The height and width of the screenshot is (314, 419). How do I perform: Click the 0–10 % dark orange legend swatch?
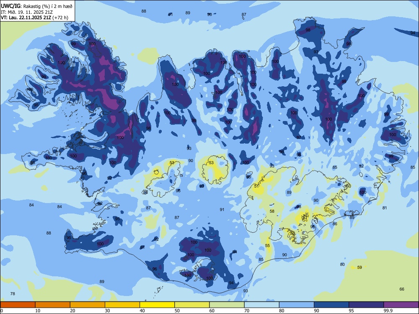pos(18,305)
